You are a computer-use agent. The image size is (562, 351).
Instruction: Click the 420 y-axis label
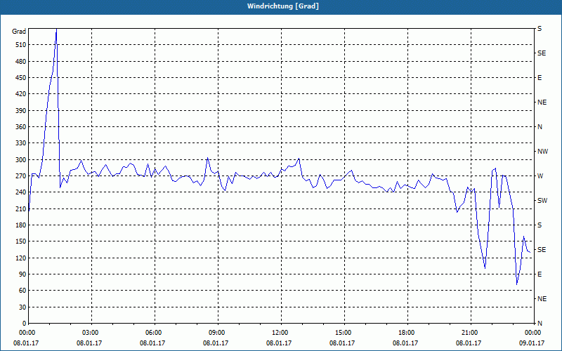[21, 94]
